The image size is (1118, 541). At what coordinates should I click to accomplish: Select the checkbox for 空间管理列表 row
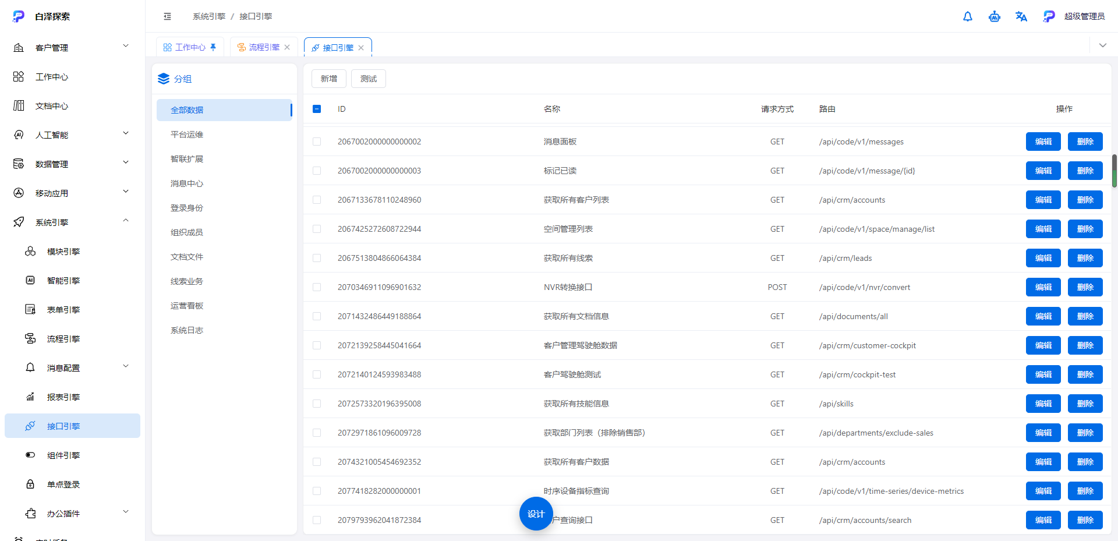[317, 229]
